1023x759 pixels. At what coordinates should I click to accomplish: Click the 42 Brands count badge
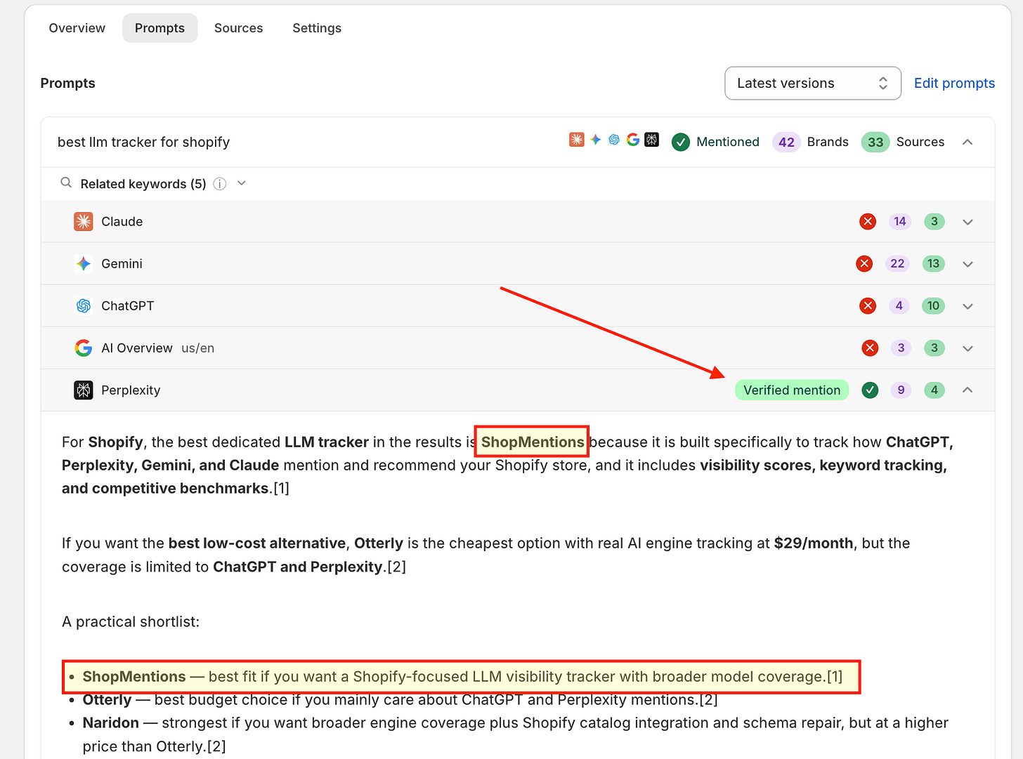(x=786, y=142)
